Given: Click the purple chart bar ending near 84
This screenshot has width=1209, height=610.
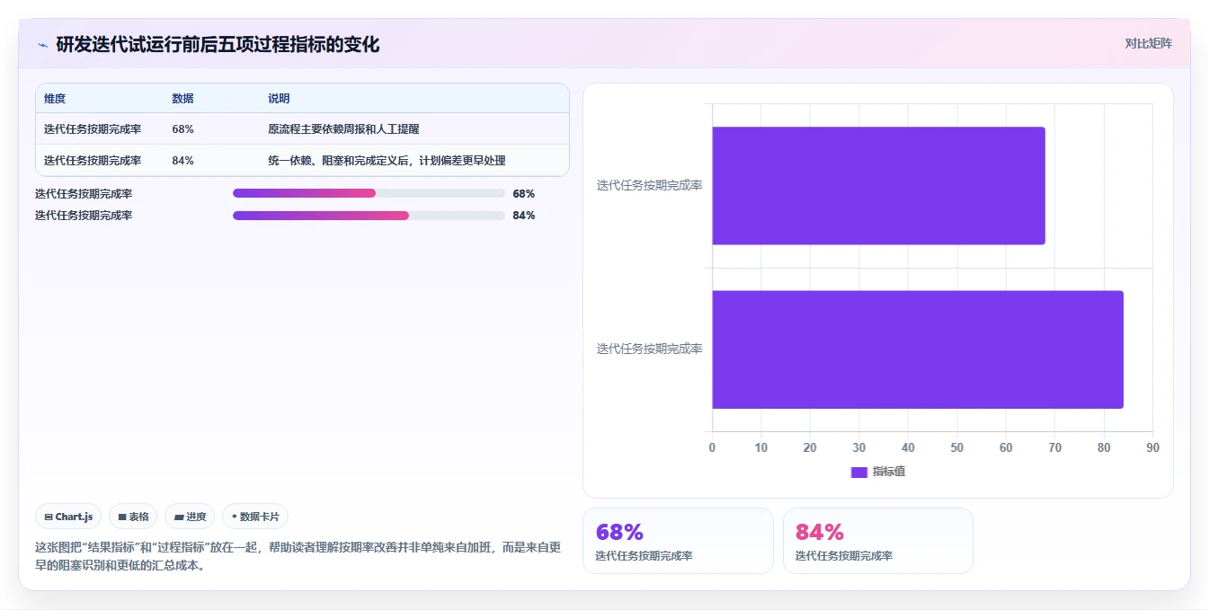Looking at the screenshot, I should (918, 349).
